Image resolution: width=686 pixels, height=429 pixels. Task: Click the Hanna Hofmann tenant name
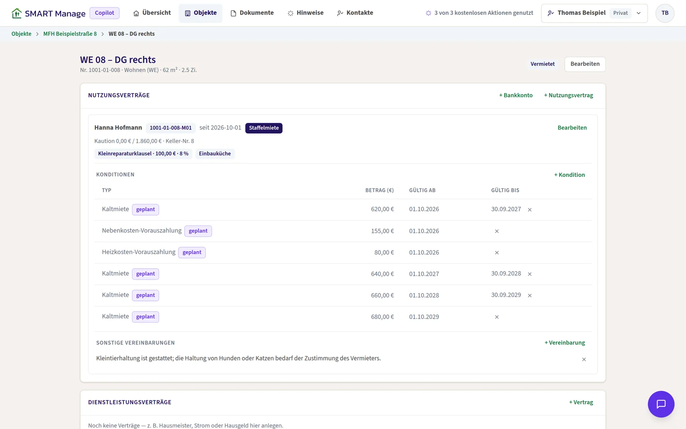118,128
